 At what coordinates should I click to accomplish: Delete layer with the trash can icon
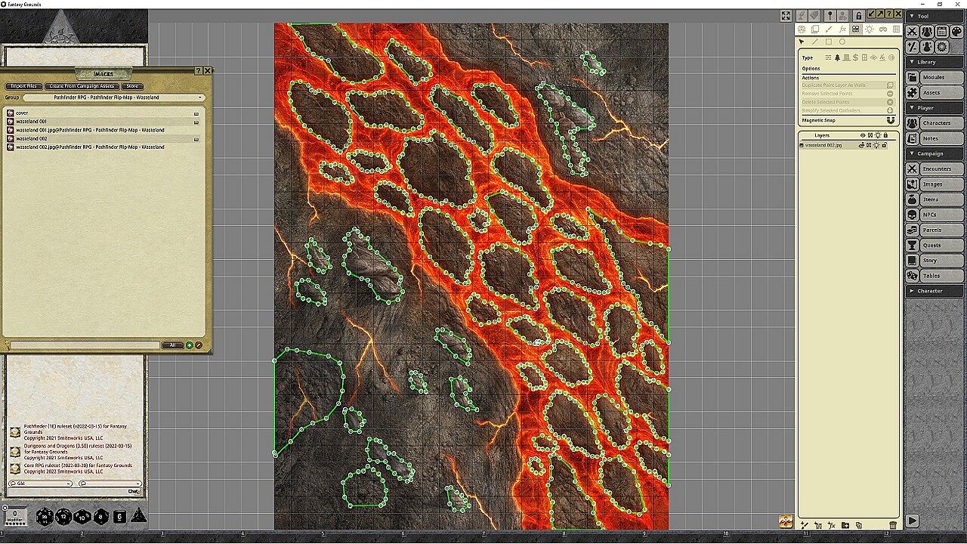893,525
